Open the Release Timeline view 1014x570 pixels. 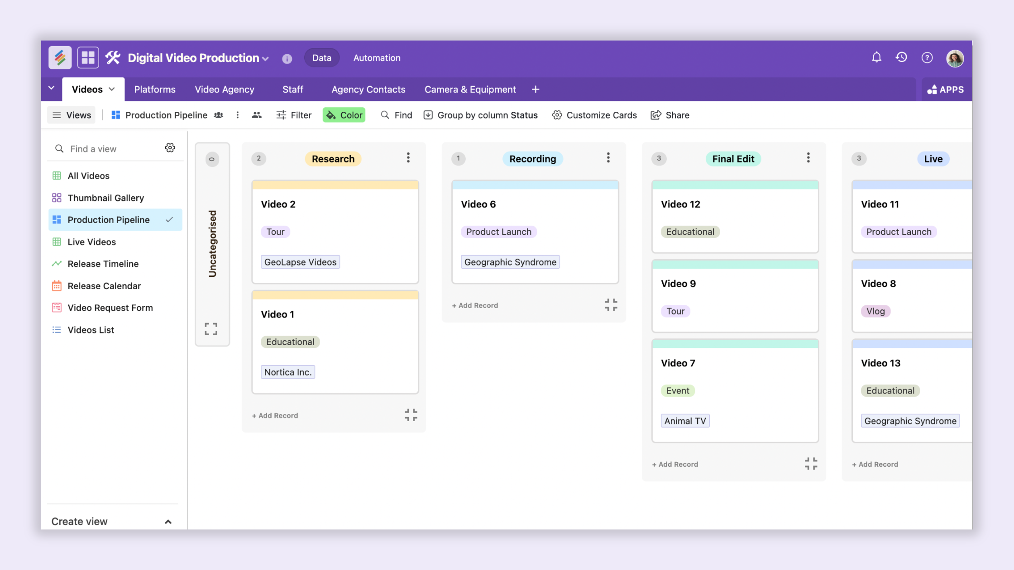click(115, 264)
